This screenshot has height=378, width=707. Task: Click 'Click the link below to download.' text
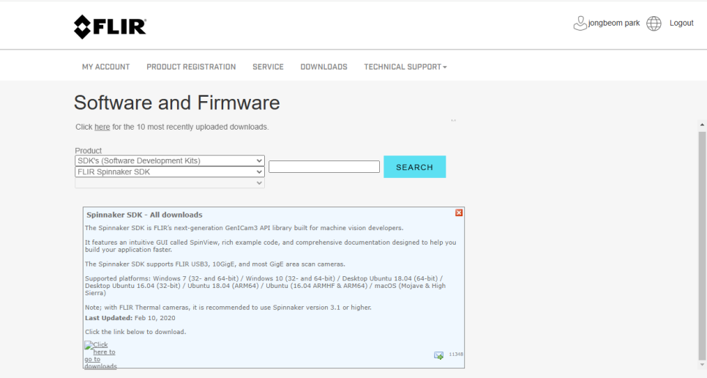coord(135,332)
